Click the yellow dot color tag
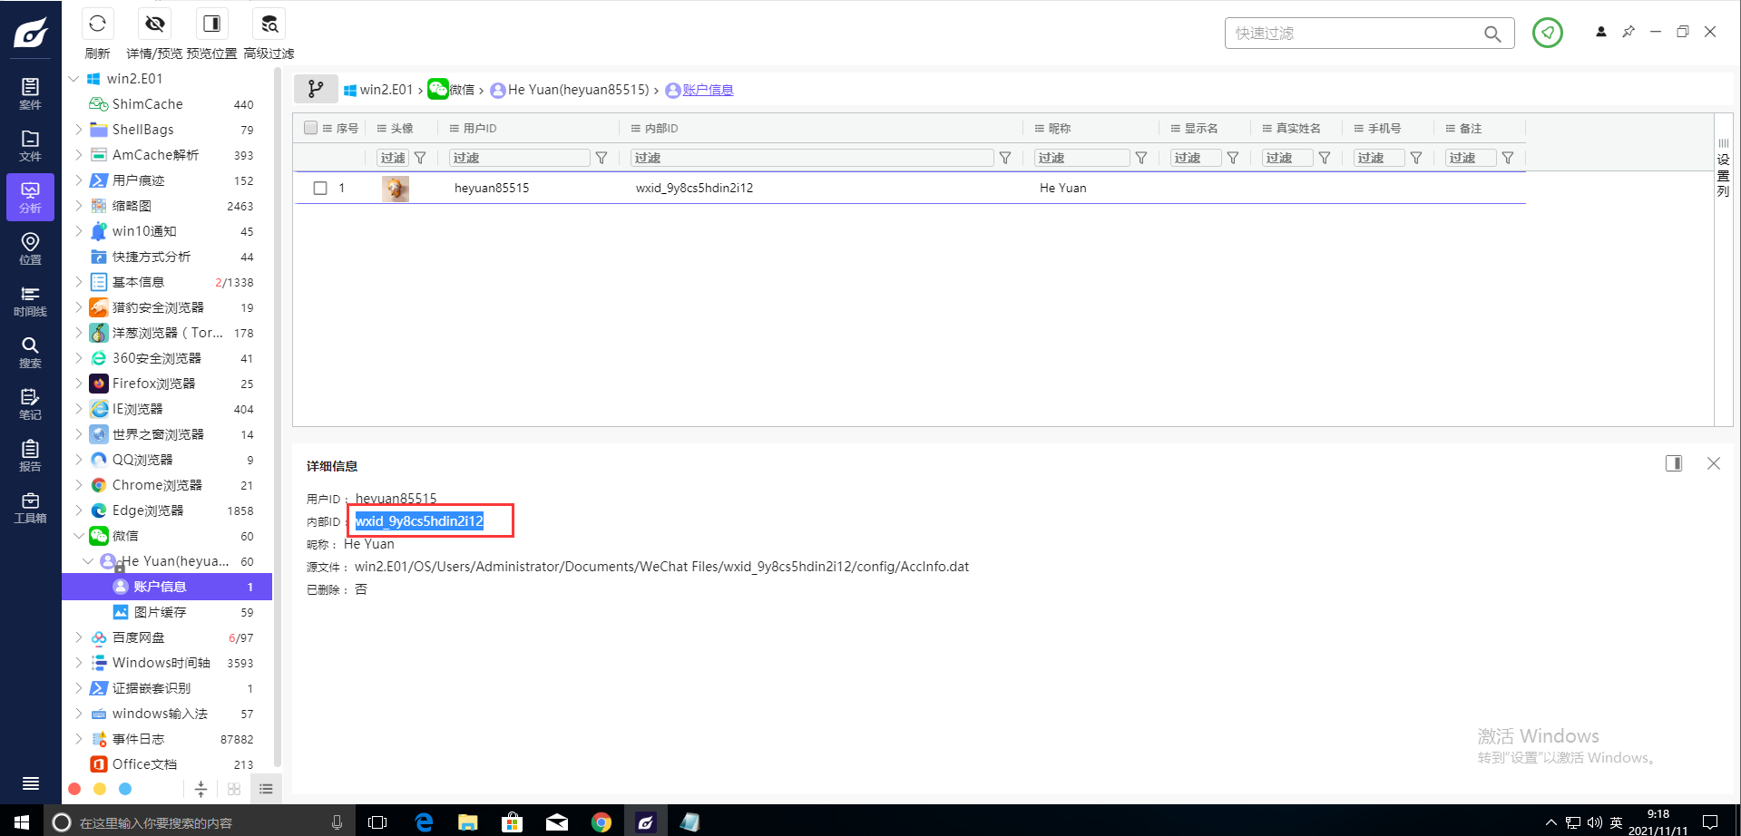The width and height of the screenshot is (1741, 836). [100, 789]
